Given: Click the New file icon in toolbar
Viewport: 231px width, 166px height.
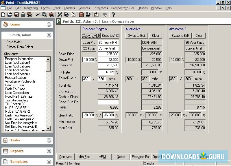Looking at the screenshot, I should click(x=3, y=14).
